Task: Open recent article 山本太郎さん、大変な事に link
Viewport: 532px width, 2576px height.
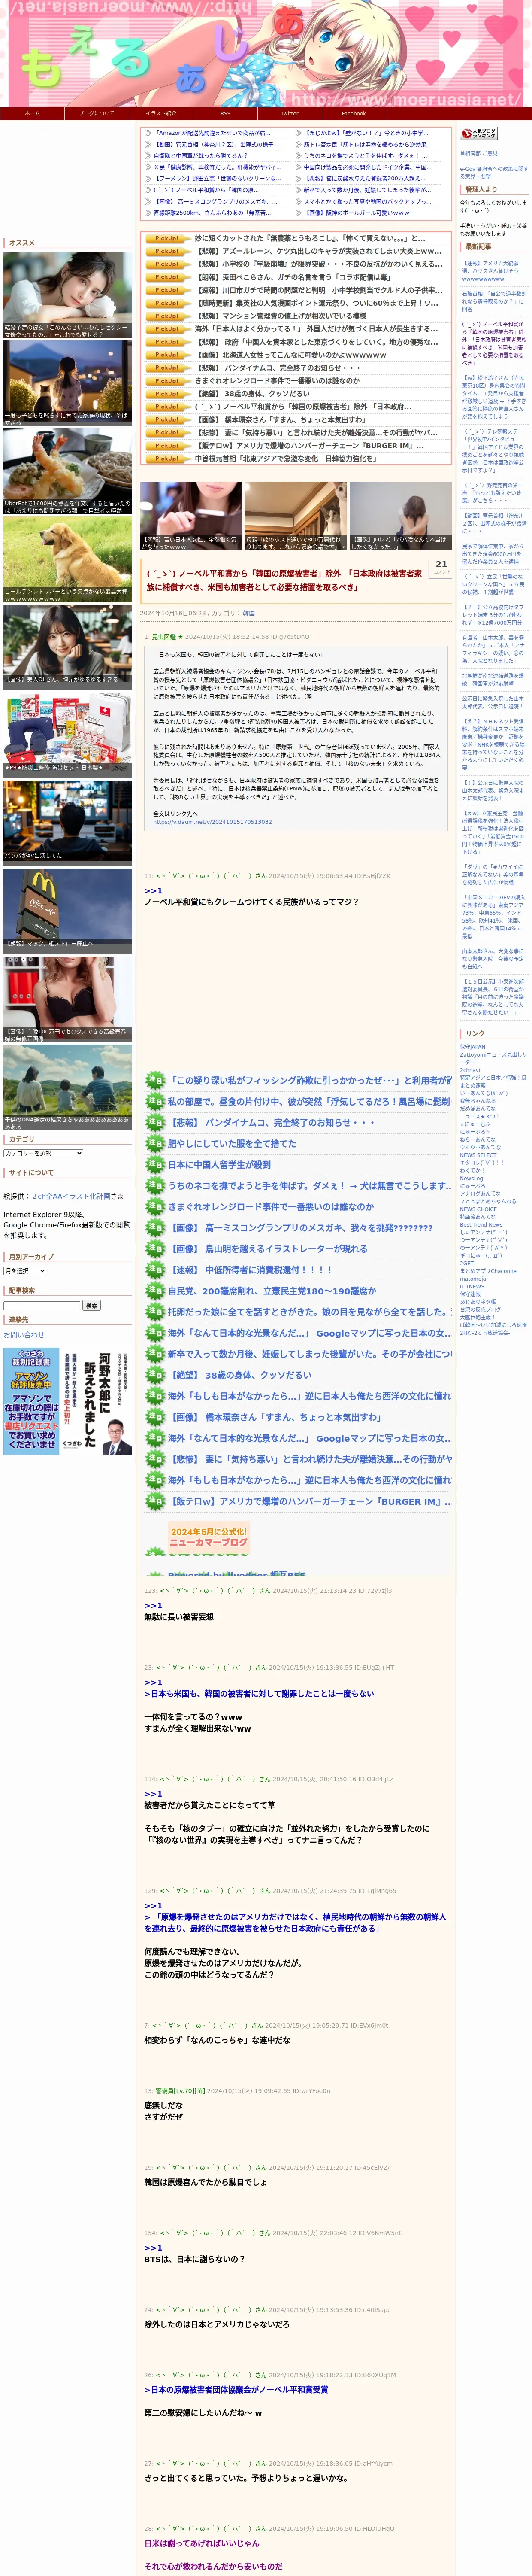Action: [492, 959]
